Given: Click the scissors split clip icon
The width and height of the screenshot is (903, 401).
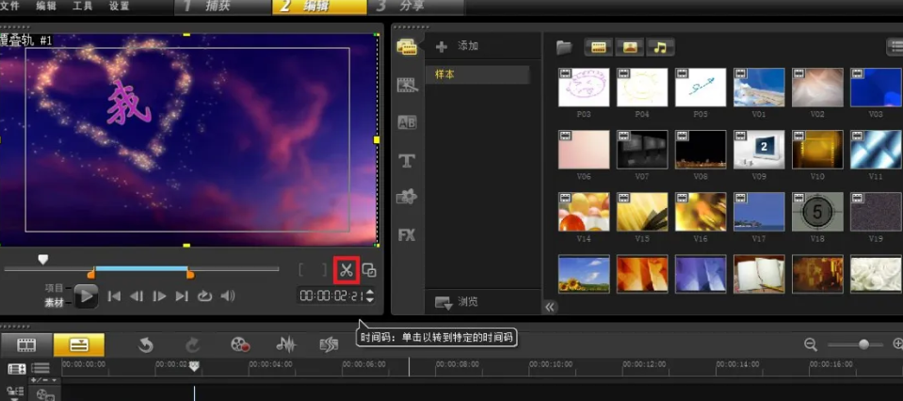Looking at the screenshot, I should [x=347, y=270].
